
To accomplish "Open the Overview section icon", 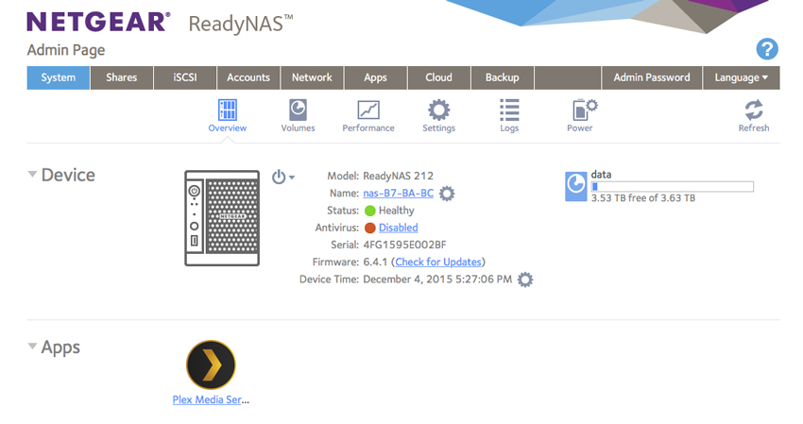I will click(x=228, y=110).
